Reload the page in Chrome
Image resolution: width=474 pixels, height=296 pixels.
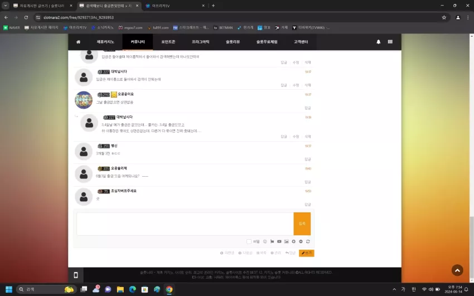tap(26, 17)
